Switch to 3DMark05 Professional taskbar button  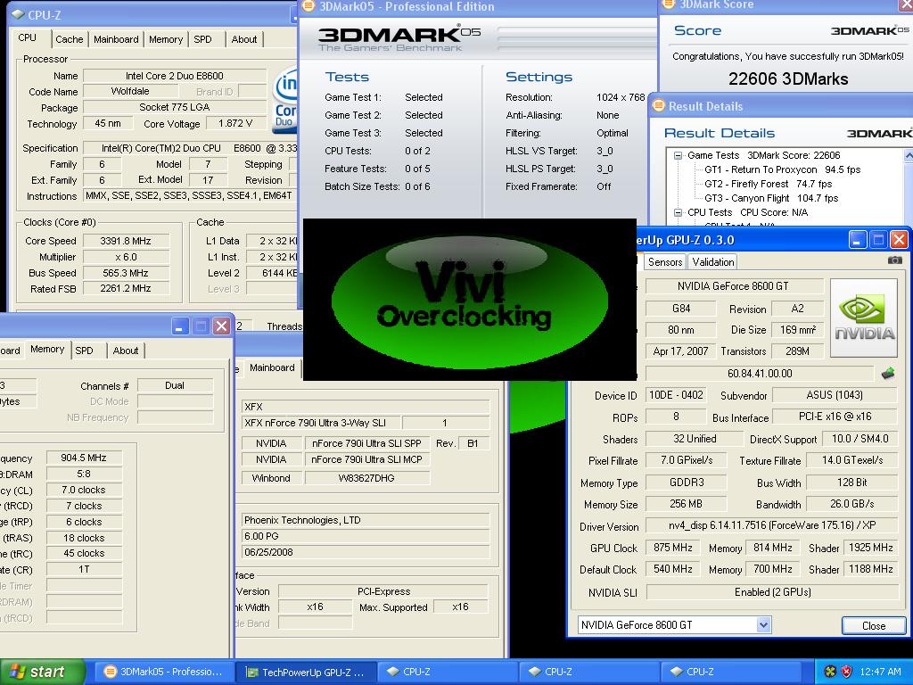164,672
